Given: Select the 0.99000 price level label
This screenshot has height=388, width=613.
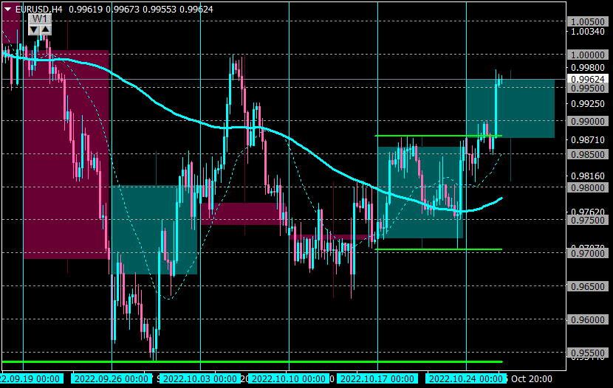Looking at the screenshot, I should point(588,122).
